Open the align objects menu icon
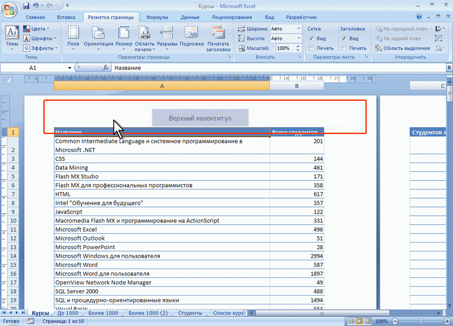This screenshot has width=453, height=326. coord(440,29)
